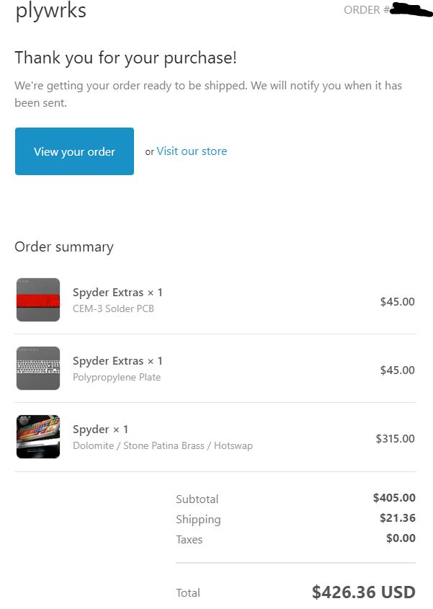Screen dimensions: 433x609
Task: Click the Thank you for your purchase heading
Action: pos(125,58)
